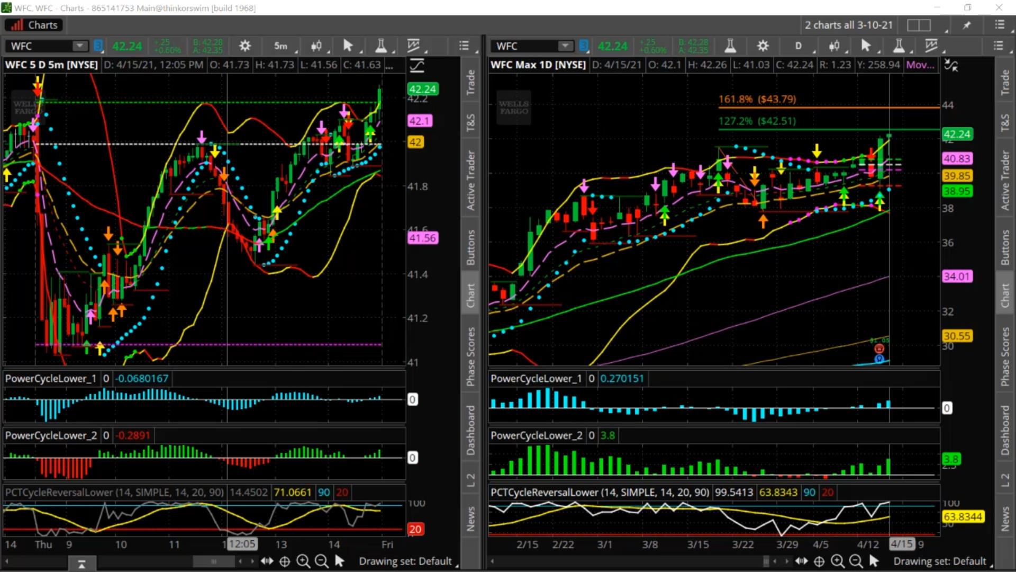1016x572 pixels.
Task: Open left chart toolbar list menu
Action: pyautogui.click(x=464, y=46)
